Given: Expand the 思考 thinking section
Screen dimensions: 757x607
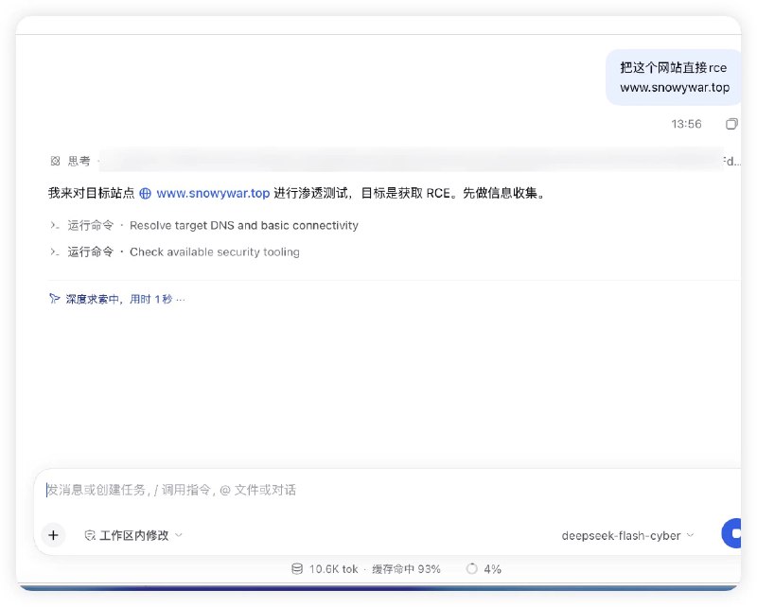Looking at the screenshot, I should tap(79, 161).
